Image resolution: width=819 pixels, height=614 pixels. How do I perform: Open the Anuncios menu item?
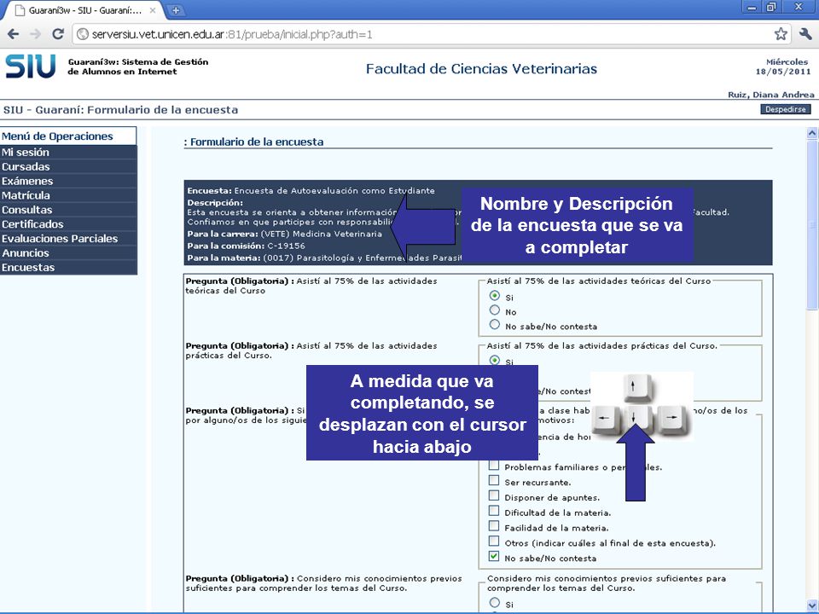(x=68, y=252)
